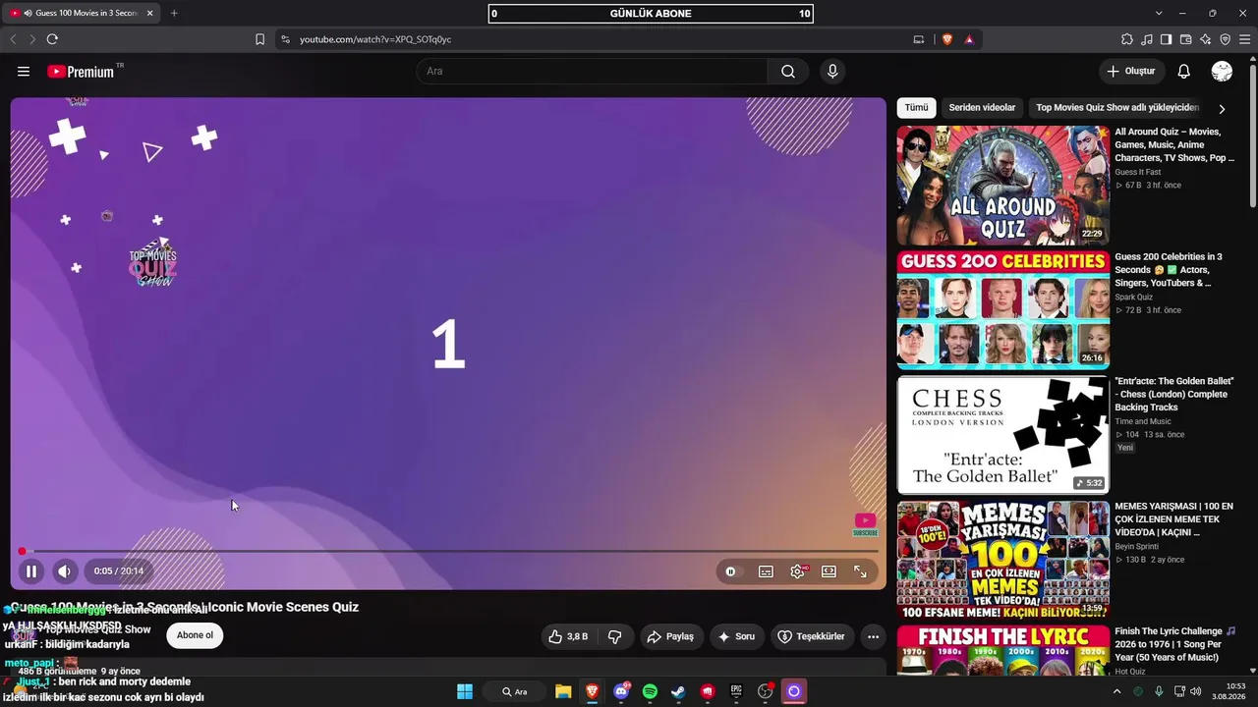The height and width of the screenshot is (707, 1258).
Task: Open the Spark Quiz channel link
Action: (1134, 297)
